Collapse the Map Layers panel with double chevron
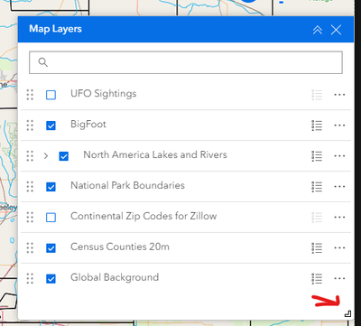Image resolution: width=361 pixels, height=326 pixels. [x=318, y=30]
